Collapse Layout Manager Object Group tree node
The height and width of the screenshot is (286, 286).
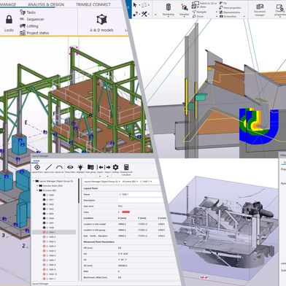click(x=34, y=181)
